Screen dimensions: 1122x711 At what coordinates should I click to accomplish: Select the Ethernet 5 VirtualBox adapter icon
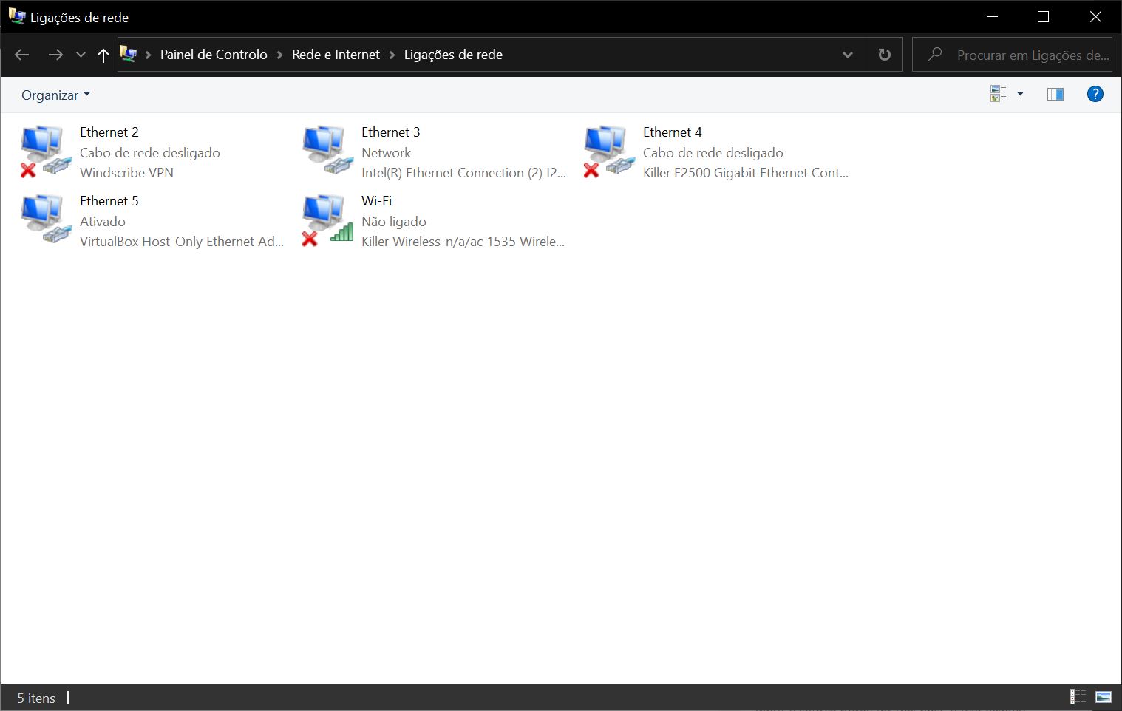[43, 220]
